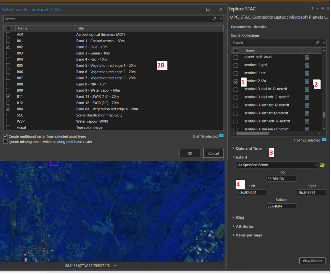This screenshot has width=331, height=274.
Task: Open asset list for sentinel-1-grd collection
Action: coord(307,65)
